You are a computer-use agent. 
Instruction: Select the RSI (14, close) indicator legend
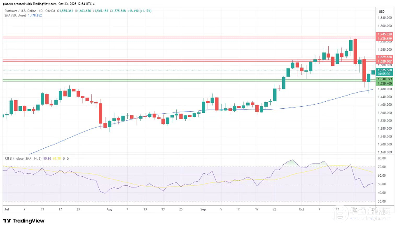point(21,158)
